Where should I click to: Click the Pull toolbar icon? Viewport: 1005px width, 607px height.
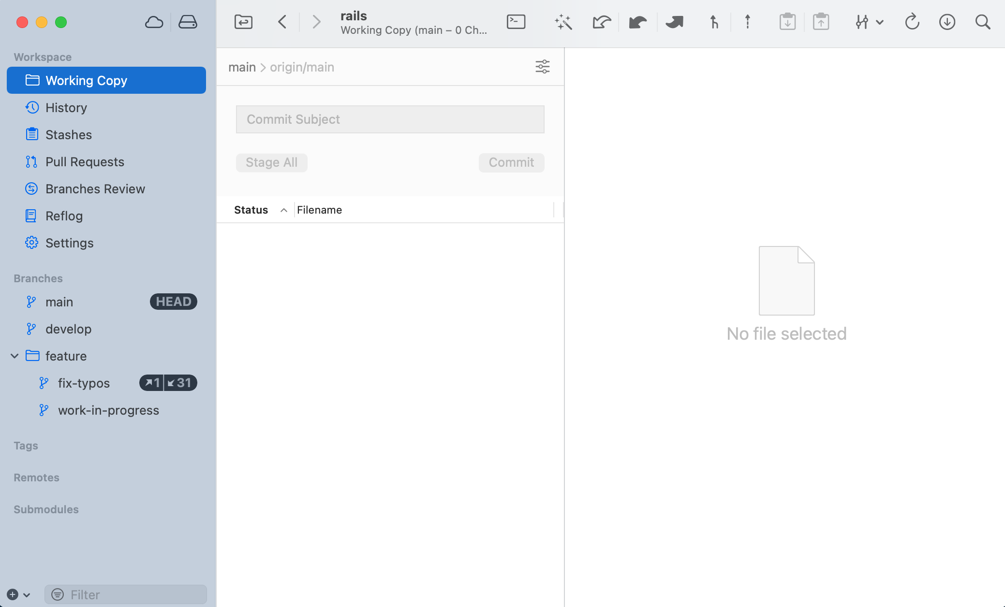click(x=637, y=22)
